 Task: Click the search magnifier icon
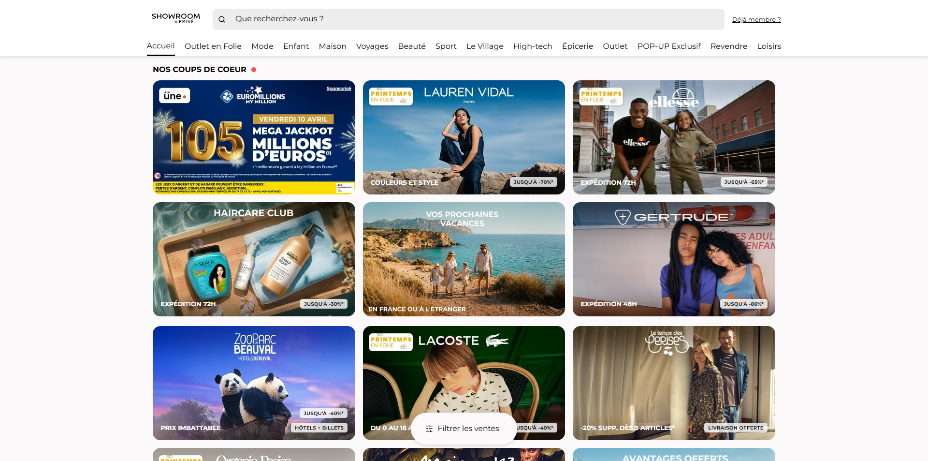click(222, 19)
